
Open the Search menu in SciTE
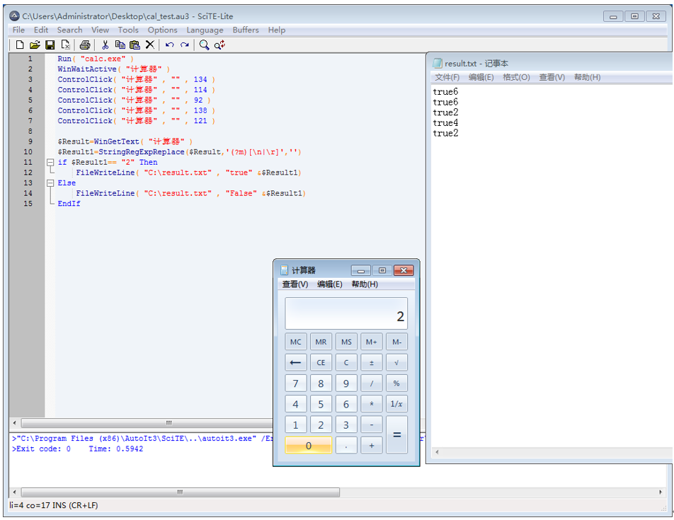[x=69, y=30]
